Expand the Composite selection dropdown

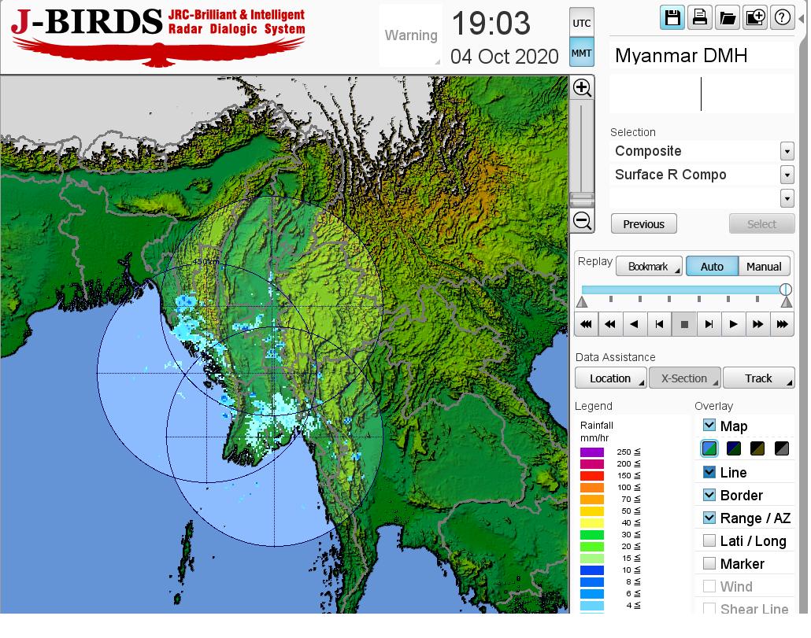[787, 151]
